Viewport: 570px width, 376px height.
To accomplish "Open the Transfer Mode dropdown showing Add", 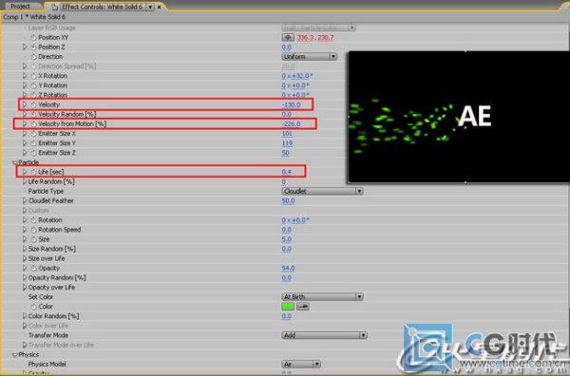I will pos(324,335).
